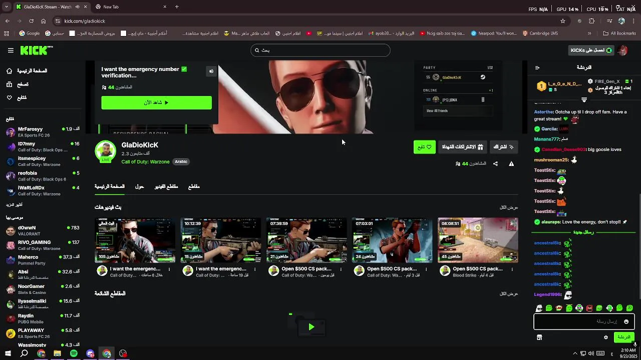The height and width of the screenshot is (360, 641).
Task: Open options menu of 08:08:51 video
Action: point(512,269)
